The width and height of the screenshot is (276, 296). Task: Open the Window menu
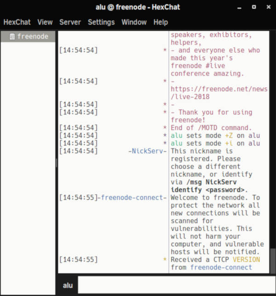134,22
